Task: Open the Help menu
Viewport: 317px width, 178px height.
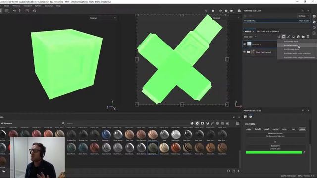Action: [58, 6]
